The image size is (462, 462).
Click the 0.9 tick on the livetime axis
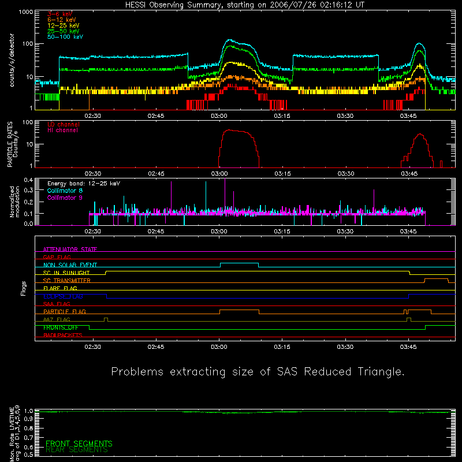pos(28,419)
